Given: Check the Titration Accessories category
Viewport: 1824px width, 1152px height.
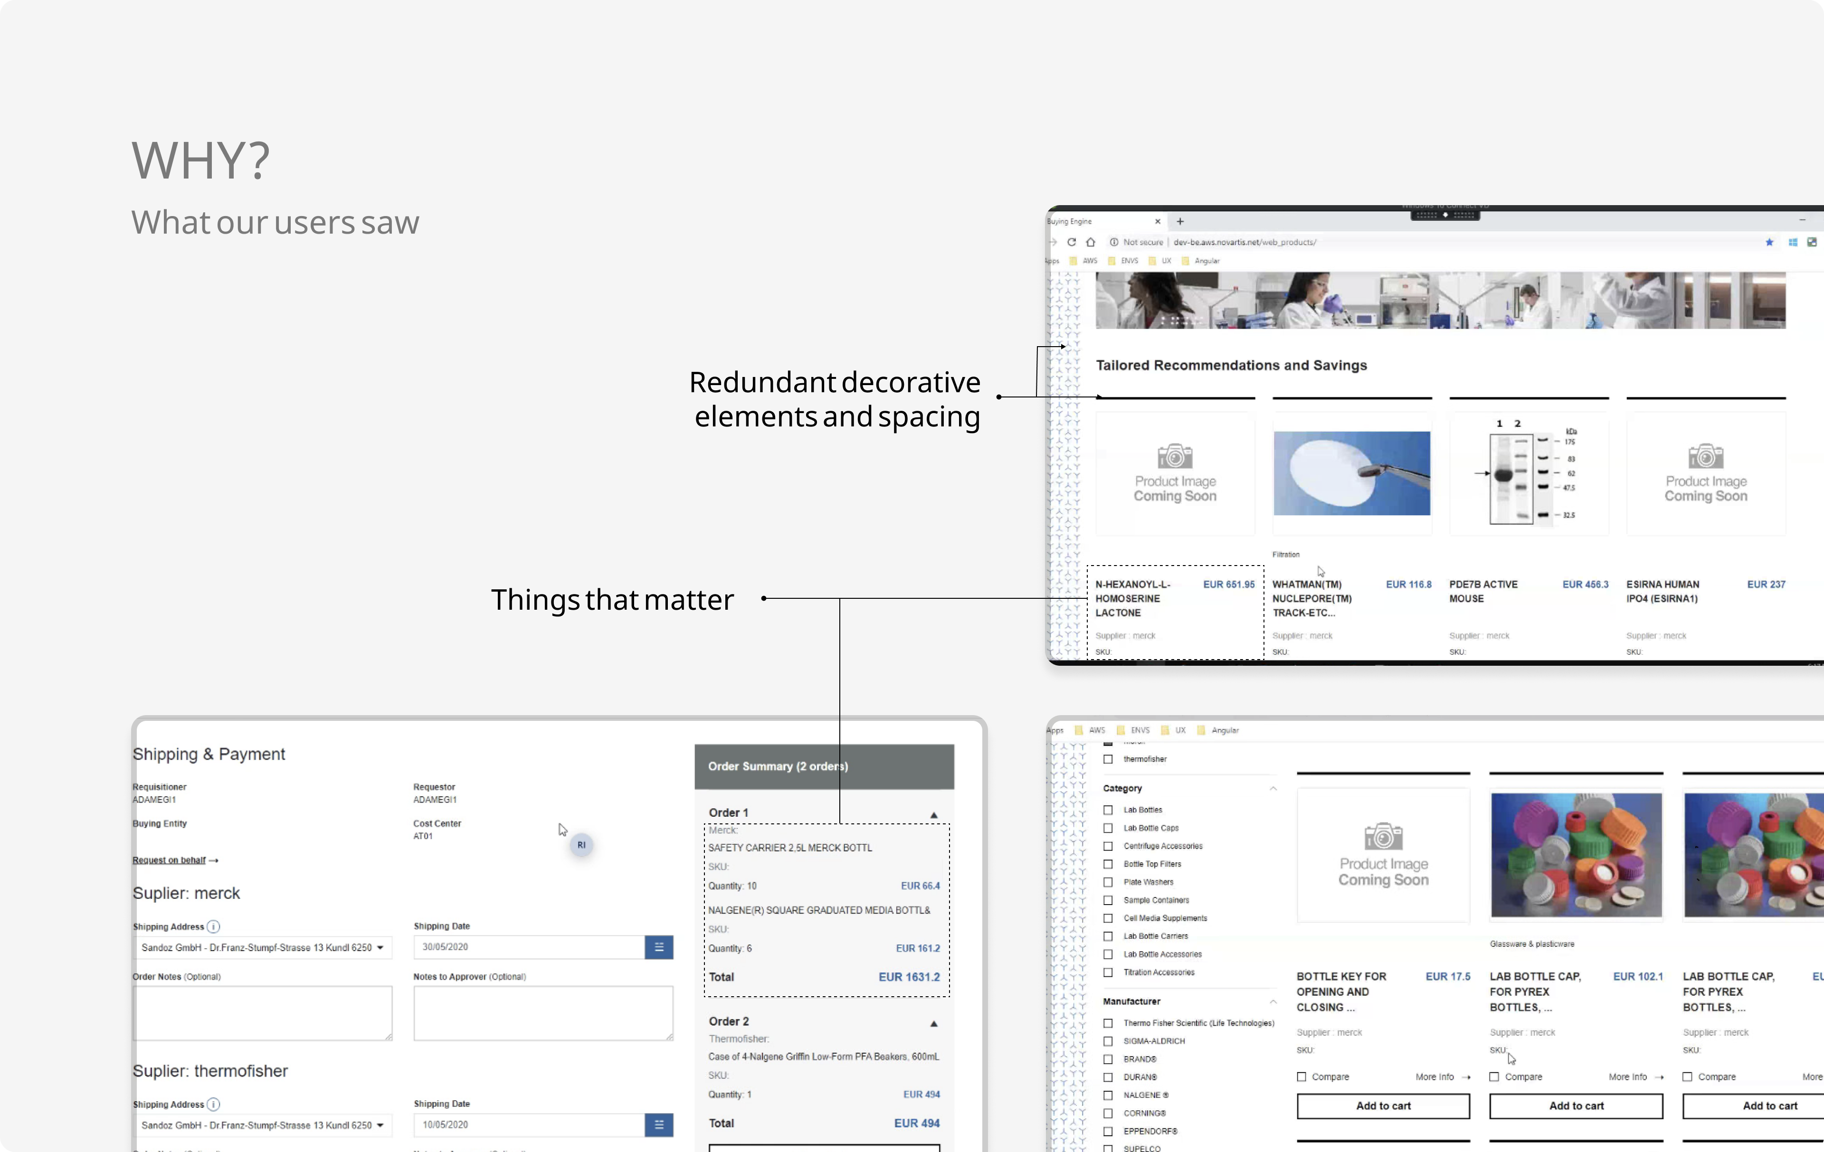Looking at the screenshot, I should point(1108,973).
